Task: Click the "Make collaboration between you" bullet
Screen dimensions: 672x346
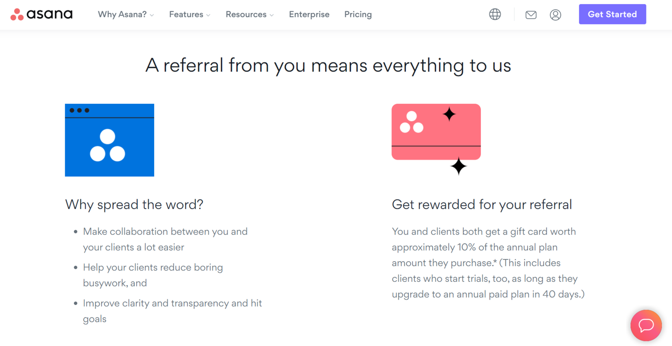Action: tap(165, 239)
